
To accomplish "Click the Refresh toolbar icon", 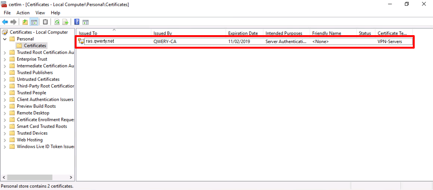I will [x=57, y=22].
